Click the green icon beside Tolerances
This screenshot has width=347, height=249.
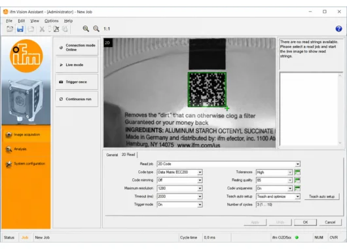point(297,172)
